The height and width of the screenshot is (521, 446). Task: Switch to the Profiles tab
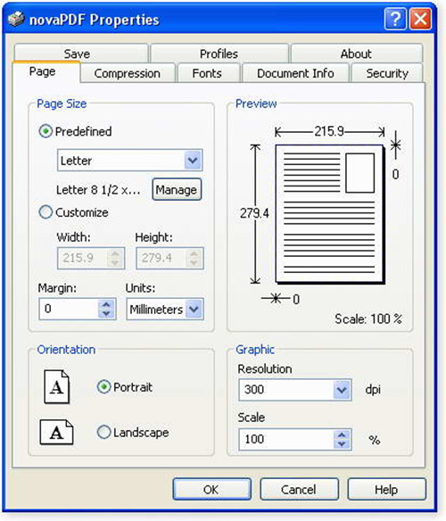point(219,53)
